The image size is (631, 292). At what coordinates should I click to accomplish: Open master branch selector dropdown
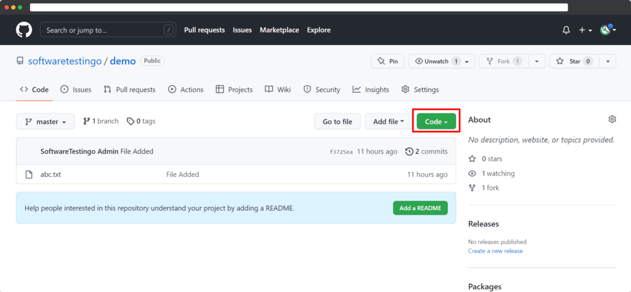[46, 121]
